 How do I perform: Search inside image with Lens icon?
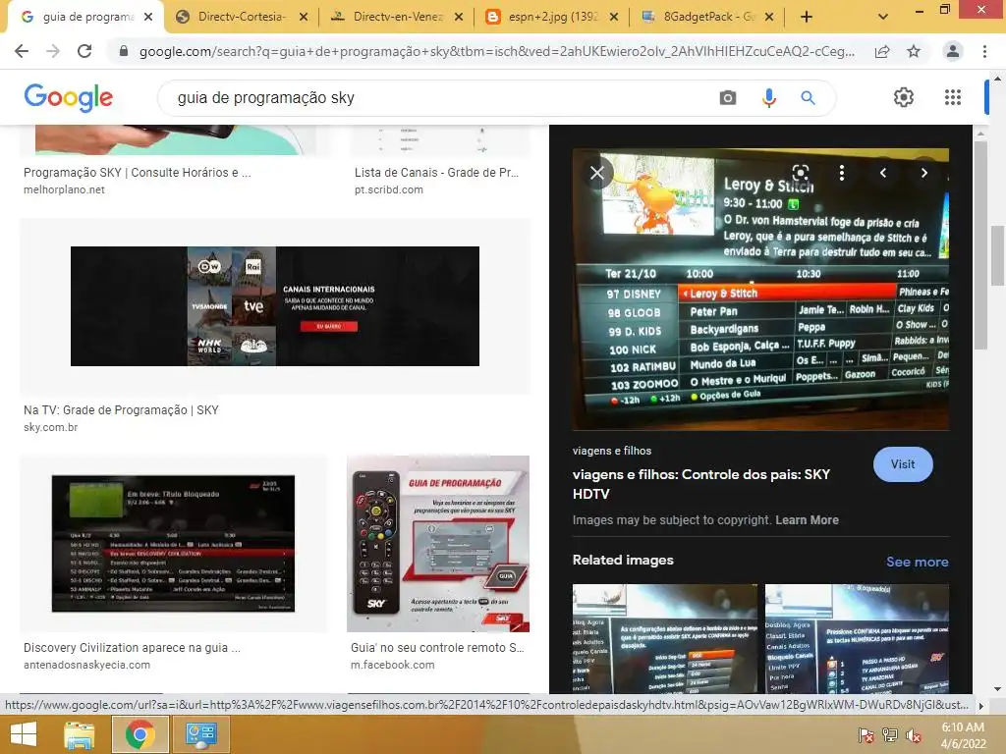point(800,173)
